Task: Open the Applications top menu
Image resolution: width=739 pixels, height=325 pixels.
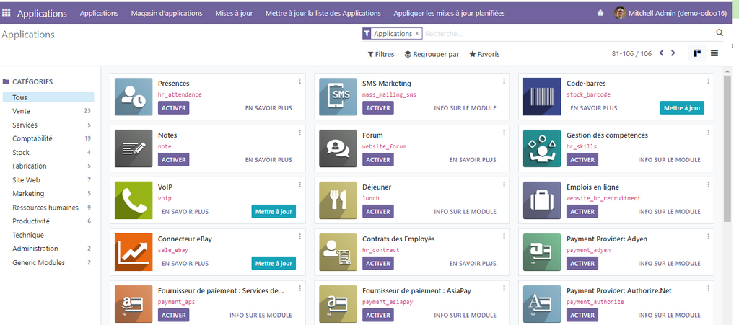Action: point(99,13)
